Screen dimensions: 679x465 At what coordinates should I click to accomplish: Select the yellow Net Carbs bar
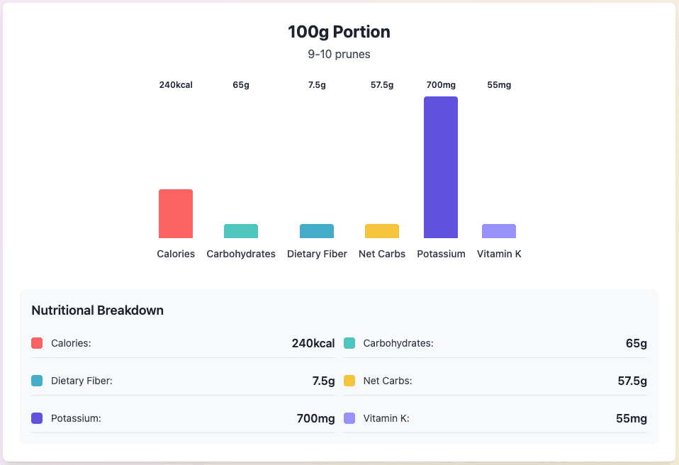[382, 231]
